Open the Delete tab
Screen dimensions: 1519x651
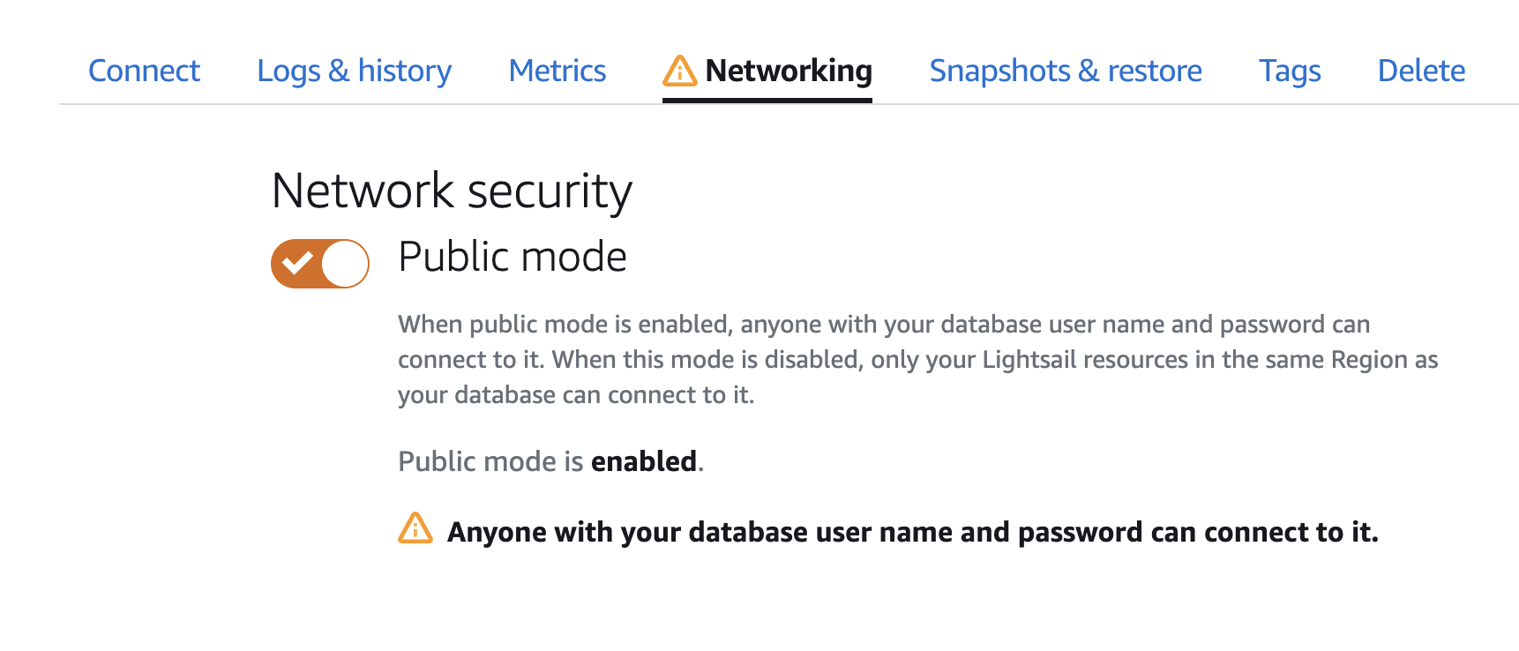[1421, 71]
